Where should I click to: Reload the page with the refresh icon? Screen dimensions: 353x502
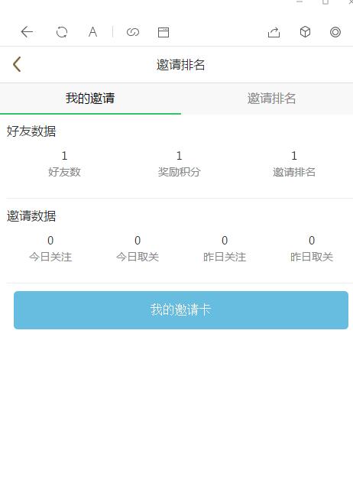[62, 32]
